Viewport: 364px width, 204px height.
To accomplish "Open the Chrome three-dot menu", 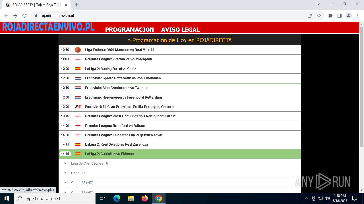I will pos(357,16).
